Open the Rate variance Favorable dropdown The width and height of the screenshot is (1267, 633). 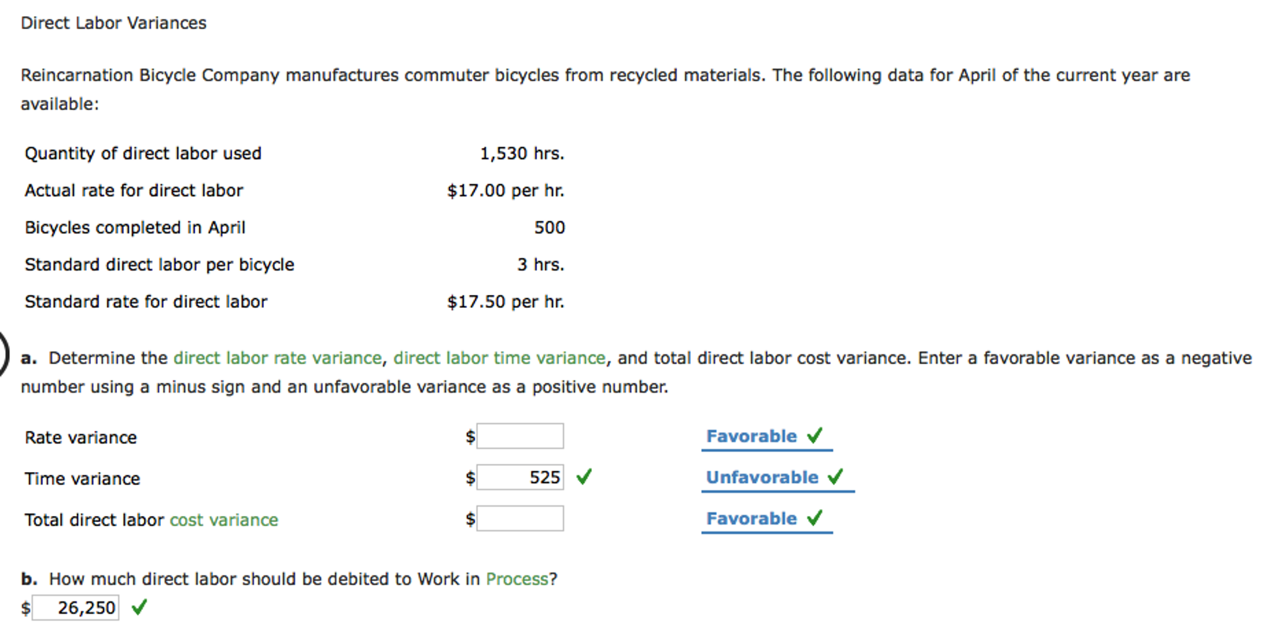(x=752, y=437)
